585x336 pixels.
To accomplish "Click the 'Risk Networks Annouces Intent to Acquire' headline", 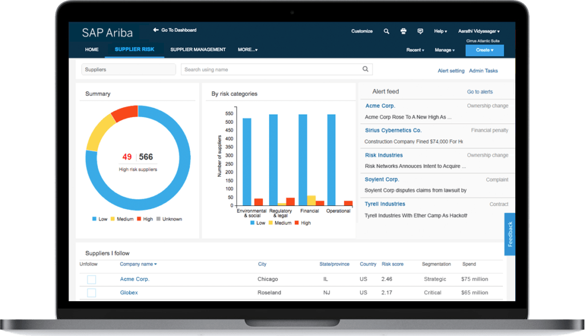I will pyautogui.click(x=415, y=166).
